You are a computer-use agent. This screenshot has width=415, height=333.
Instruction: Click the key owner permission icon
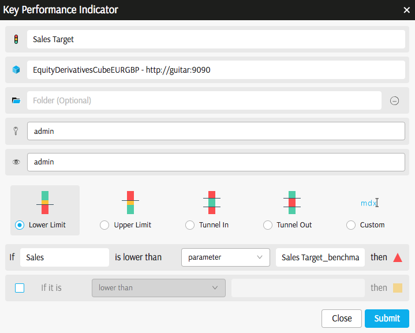click(x=16, y=131)
